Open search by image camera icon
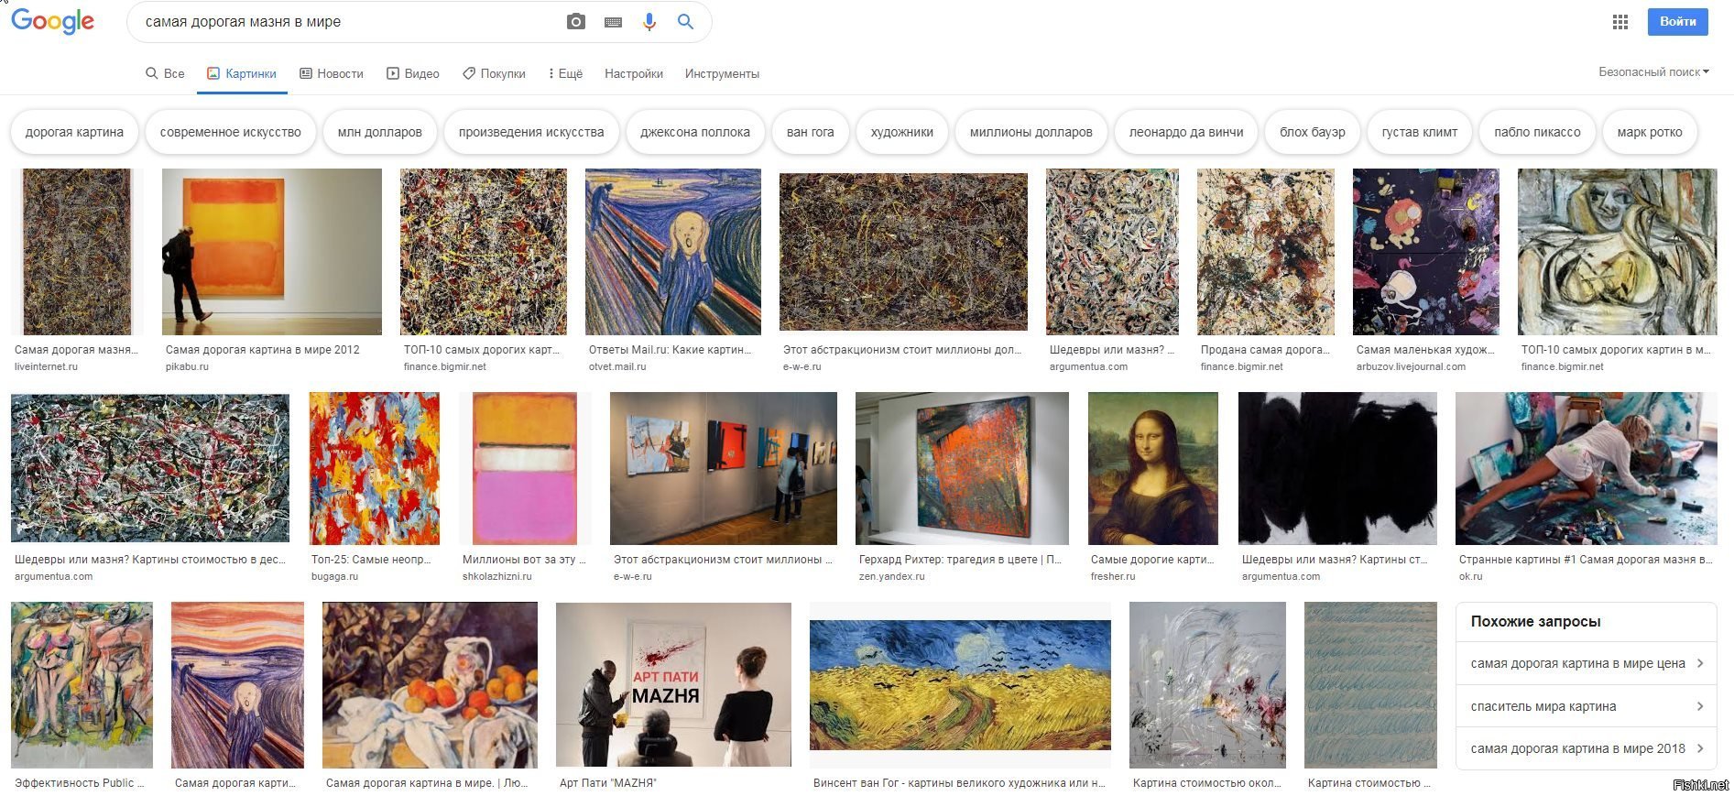Image resolution: width=1734 pixels, height=796 pixels. point(576,22)
